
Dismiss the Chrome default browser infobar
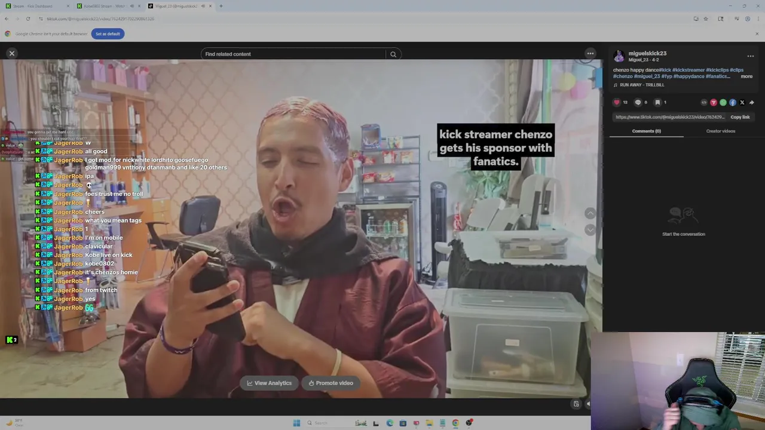point(757,33)
